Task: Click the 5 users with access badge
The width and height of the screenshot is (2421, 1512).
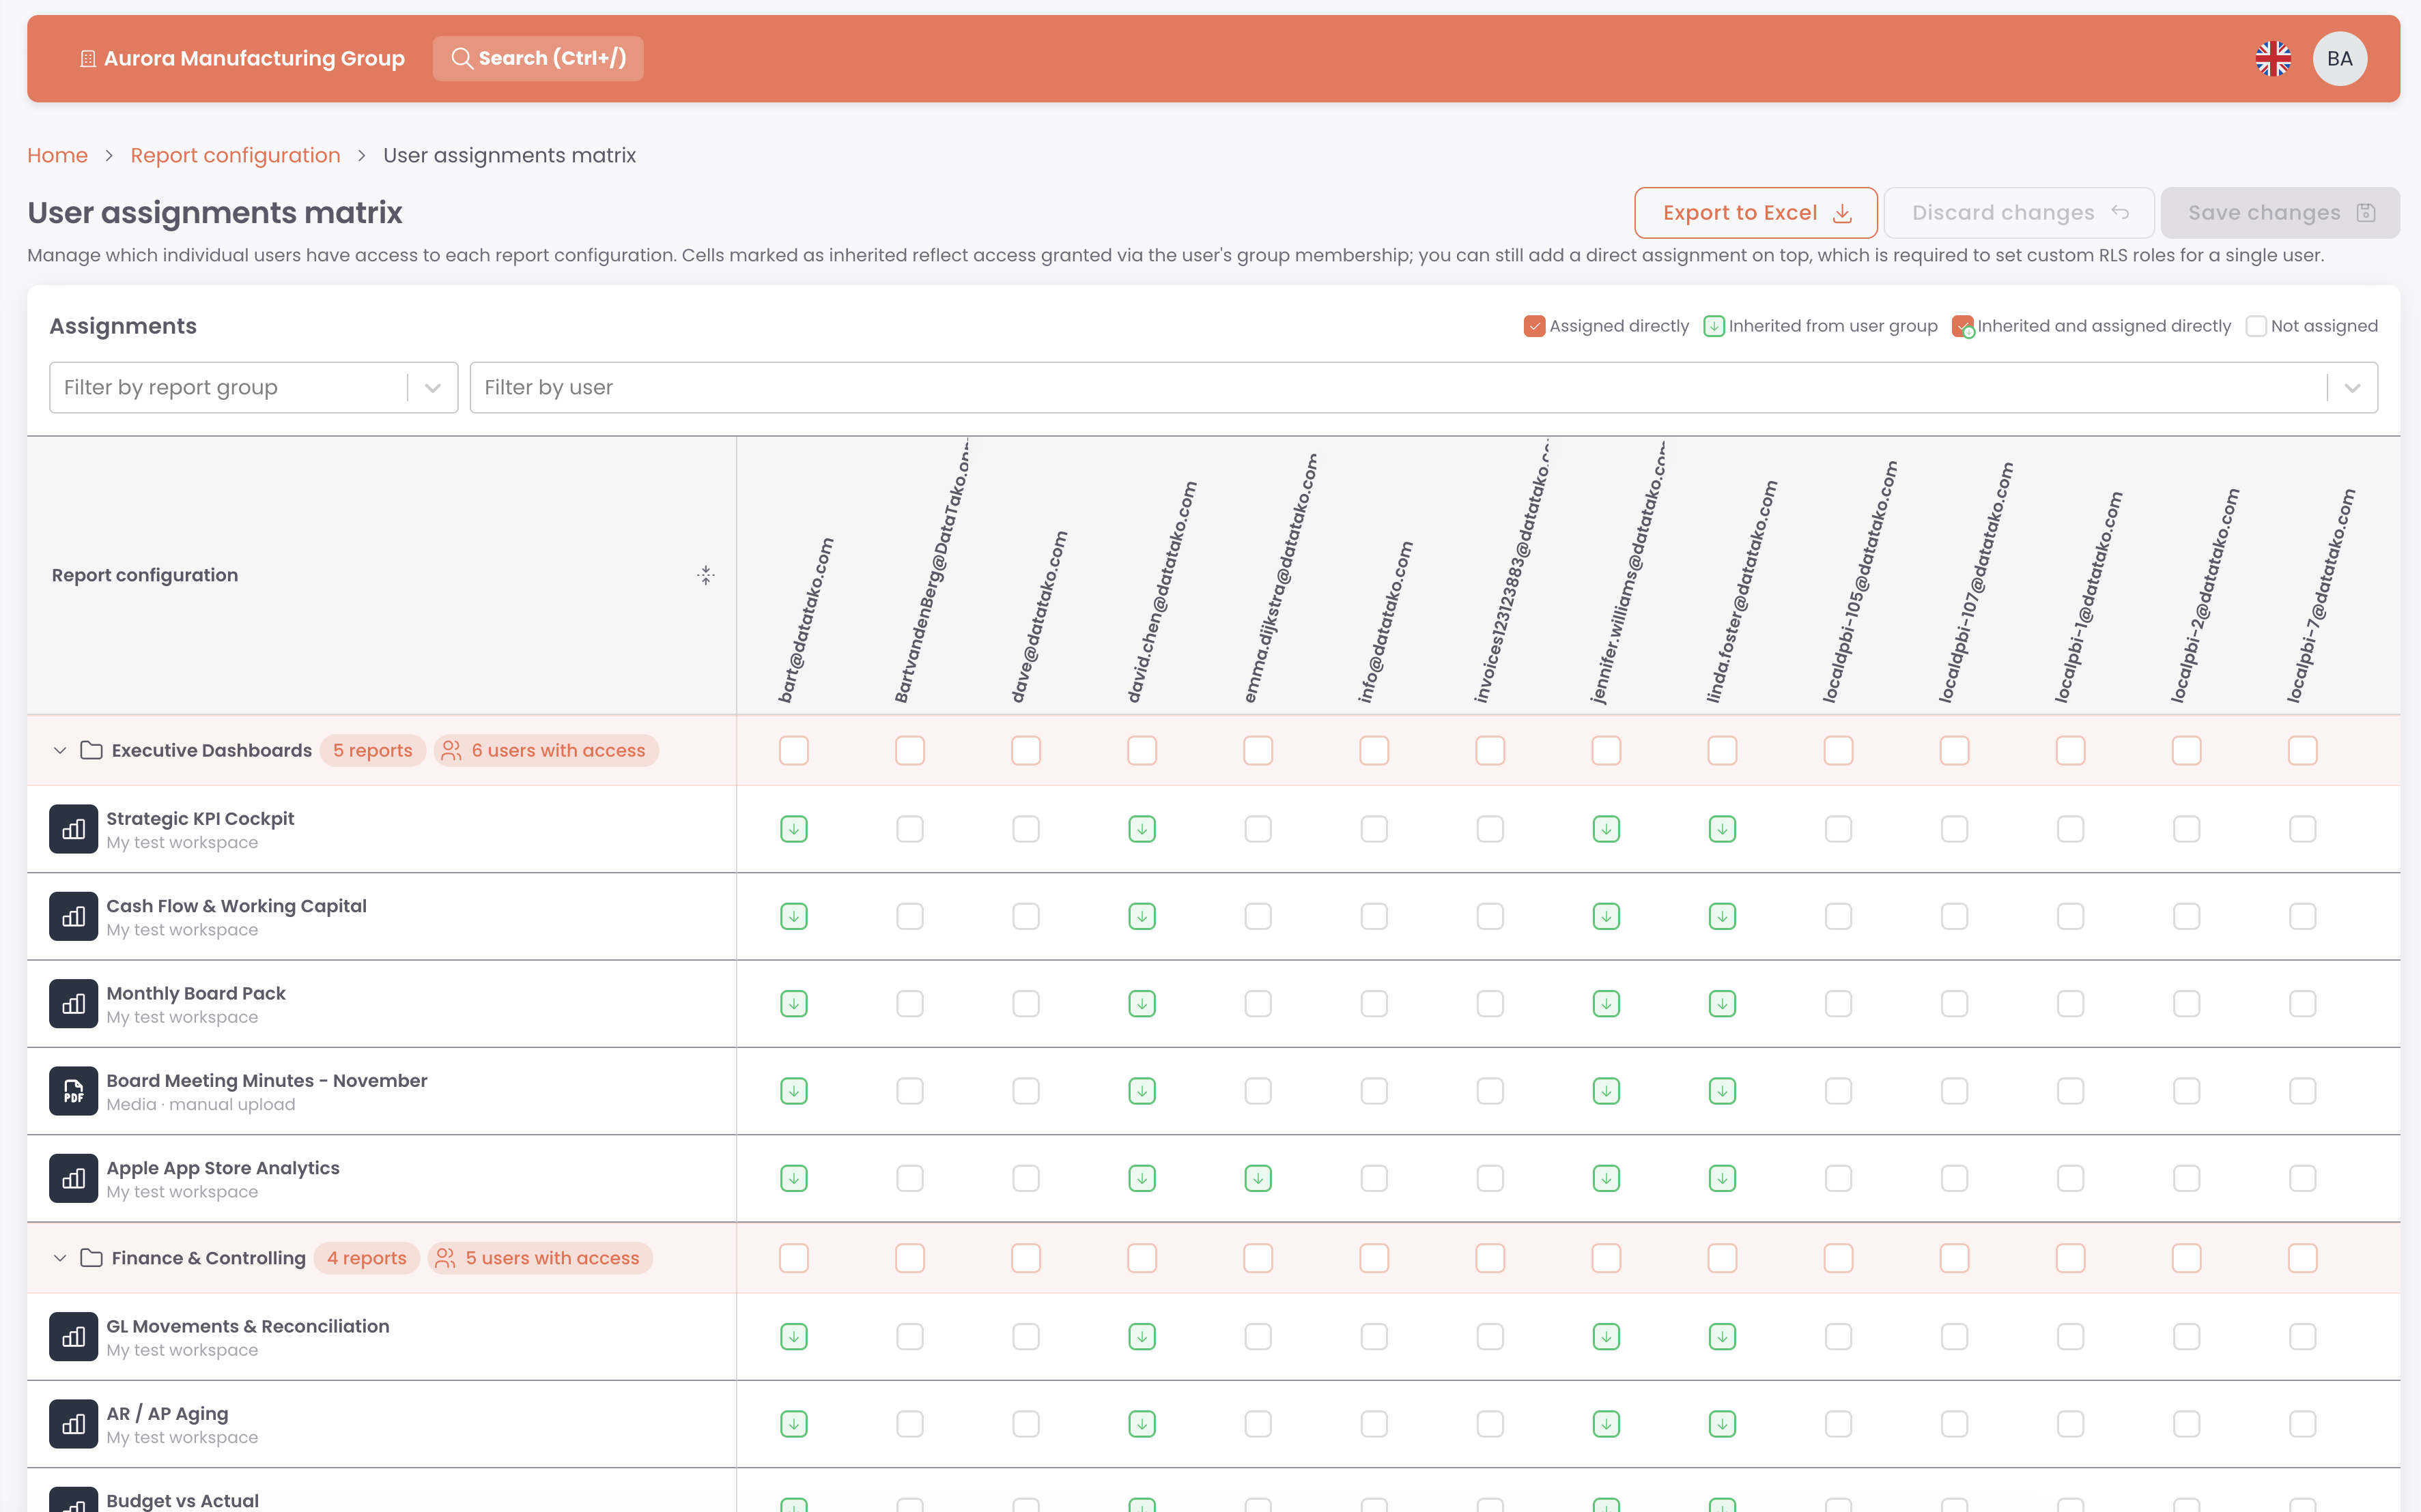Action: click(x=540, y=1258)
